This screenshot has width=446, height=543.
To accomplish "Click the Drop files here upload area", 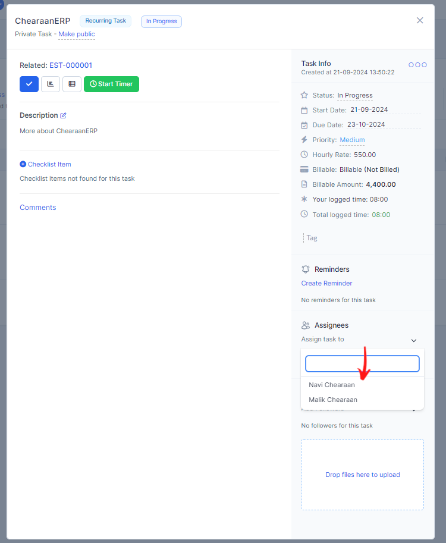I will coord(362,475).
